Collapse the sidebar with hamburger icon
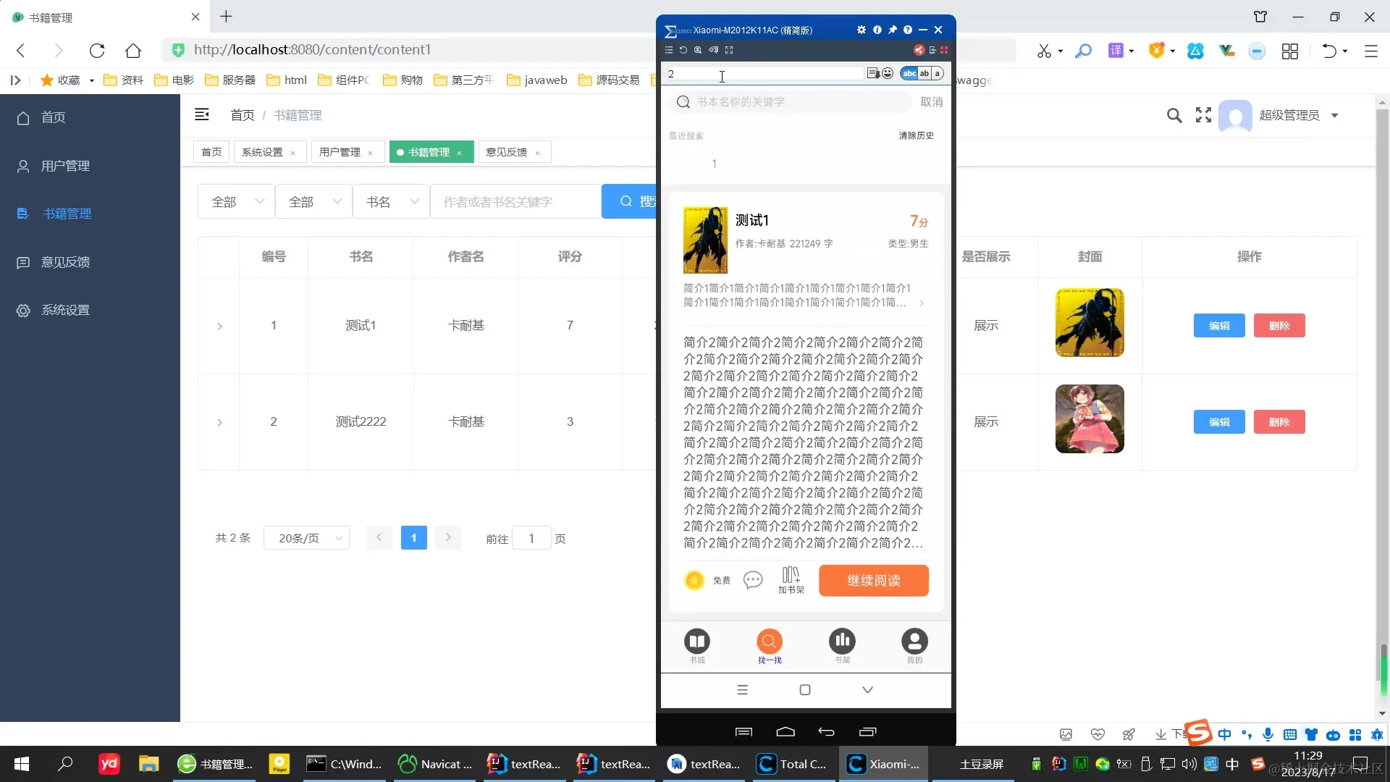 pyautogui.click(x=202, y=114)
